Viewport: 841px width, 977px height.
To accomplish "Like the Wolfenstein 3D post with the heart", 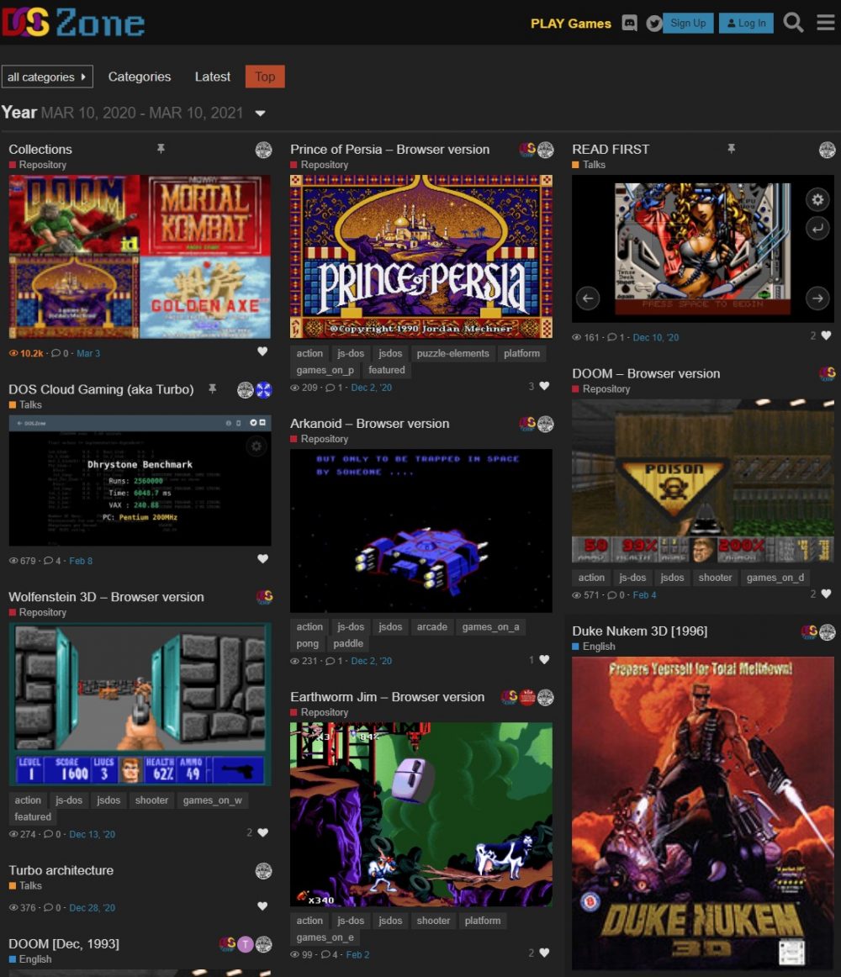I will 262,832.
